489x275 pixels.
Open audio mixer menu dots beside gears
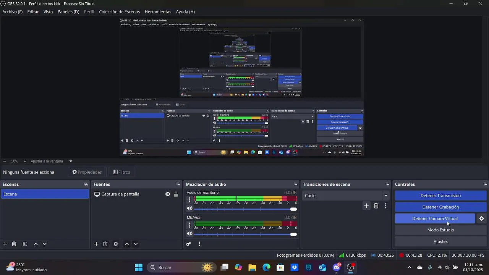coord(199,244)
